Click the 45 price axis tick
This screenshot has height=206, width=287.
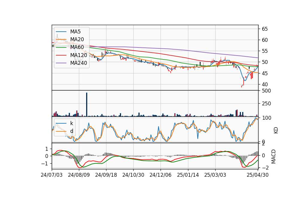point(265,73)
